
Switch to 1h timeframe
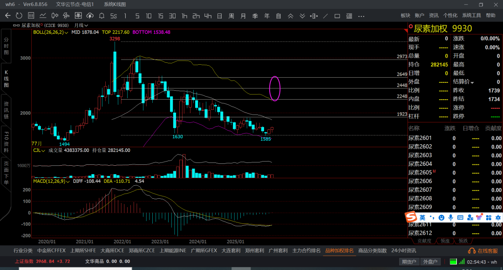[184, 16]
